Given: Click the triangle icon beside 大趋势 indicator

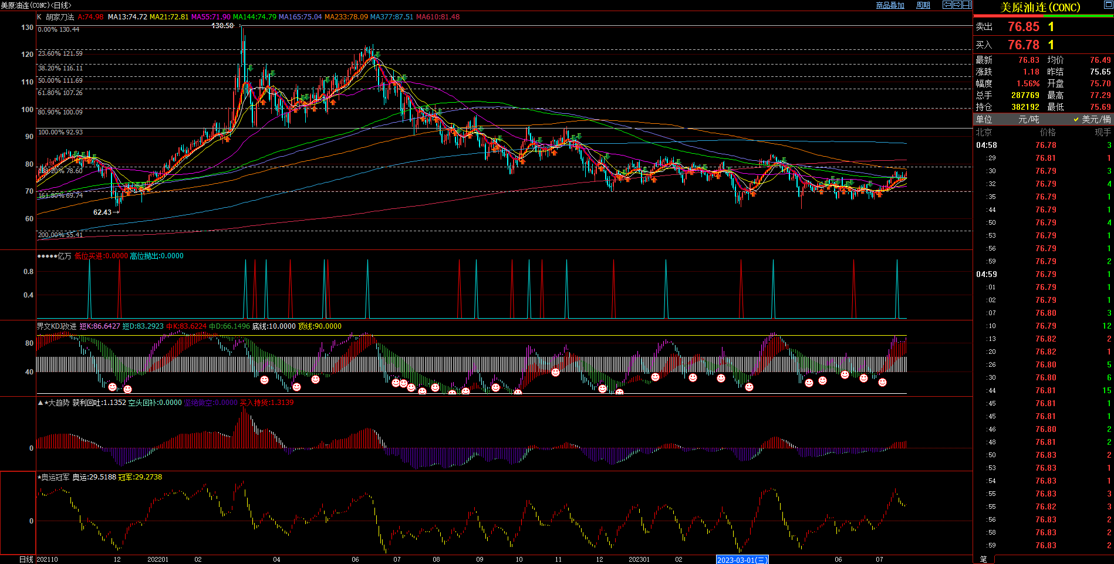Looking at the screenshot, I should click(x=40, y=403).
